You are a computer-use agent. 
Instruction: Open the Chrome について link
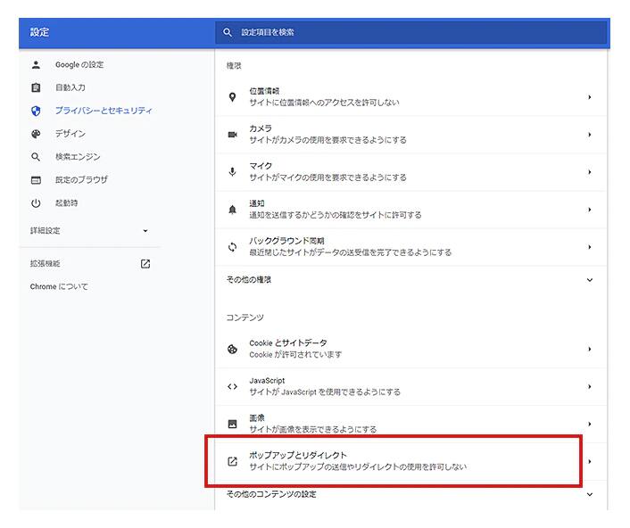[59, 287]
